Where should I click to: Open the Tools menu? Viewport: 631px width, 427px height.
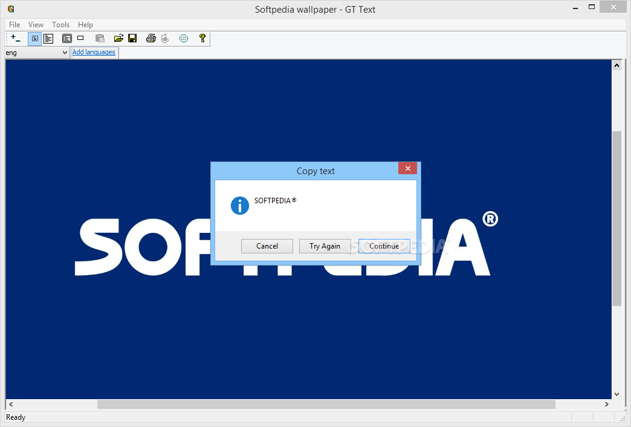click(61, 25)
